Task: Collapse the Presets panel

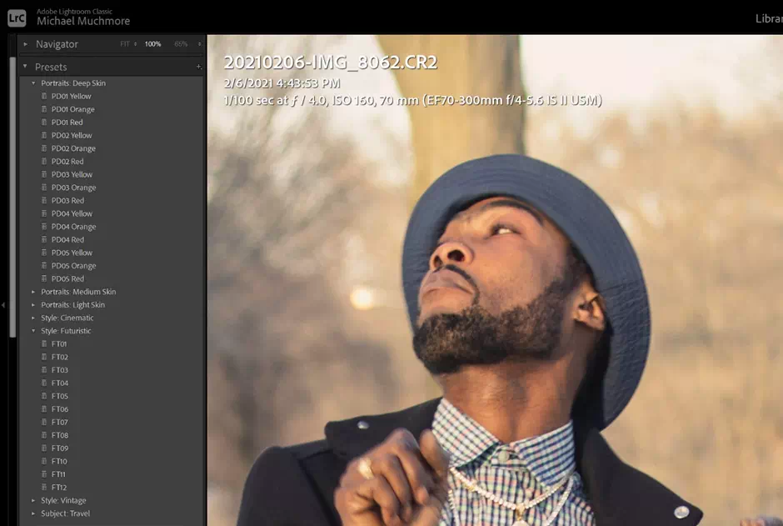Action: click(x=25, y=67)
